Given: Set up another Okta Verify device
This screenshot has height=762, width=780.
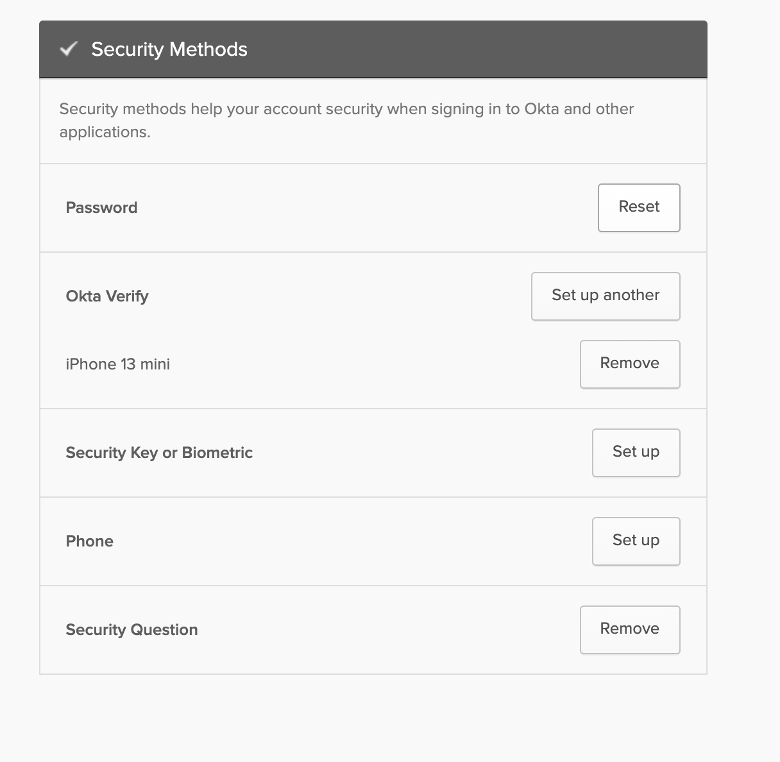Looking at the screenshot, I should [606, 296].
